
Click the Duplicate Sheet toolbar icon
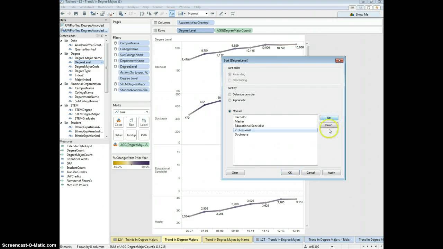click(102, 13)
